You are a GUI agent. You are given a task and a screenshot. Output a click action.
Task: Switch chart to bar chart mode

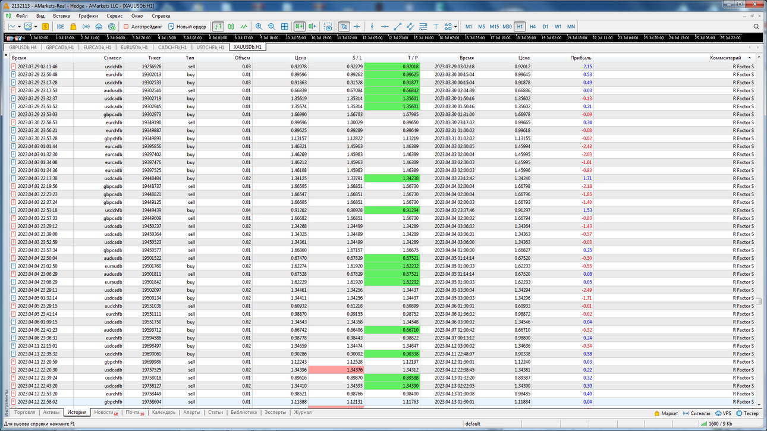pyautogui.click(x=218, y=27)
